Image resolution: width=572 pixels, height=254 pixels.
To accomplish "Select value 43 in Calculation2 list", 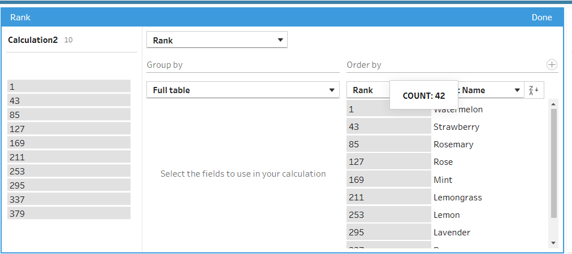I will pos(69,100).
